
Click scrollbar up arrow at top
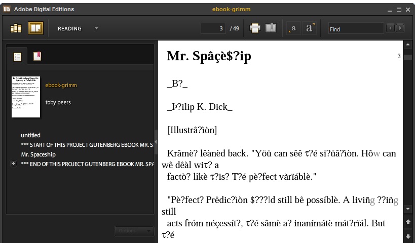pyautogui.click(x=407, y=45)
